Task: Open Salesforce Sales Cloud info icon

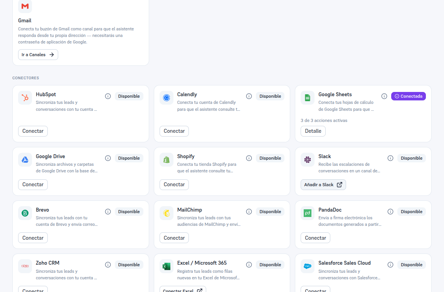Action: point(390,265)
